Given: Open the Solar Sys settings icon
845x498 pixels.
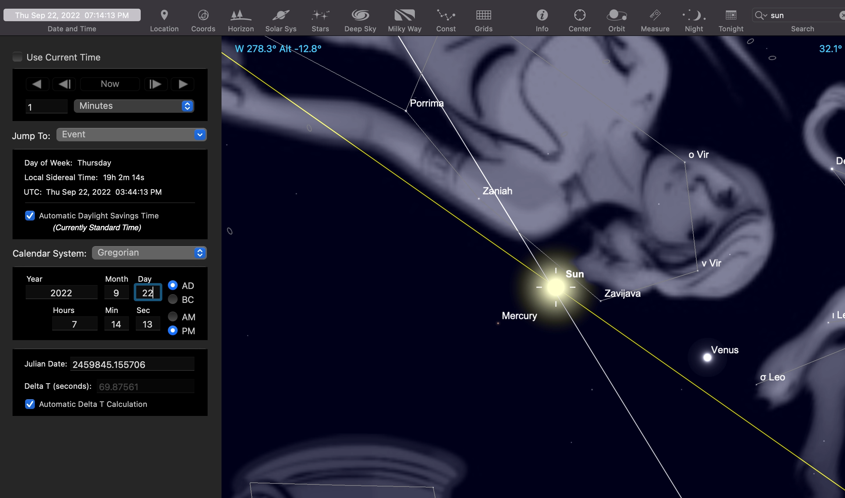Looking at the screenshot, I should coord(281,15).
